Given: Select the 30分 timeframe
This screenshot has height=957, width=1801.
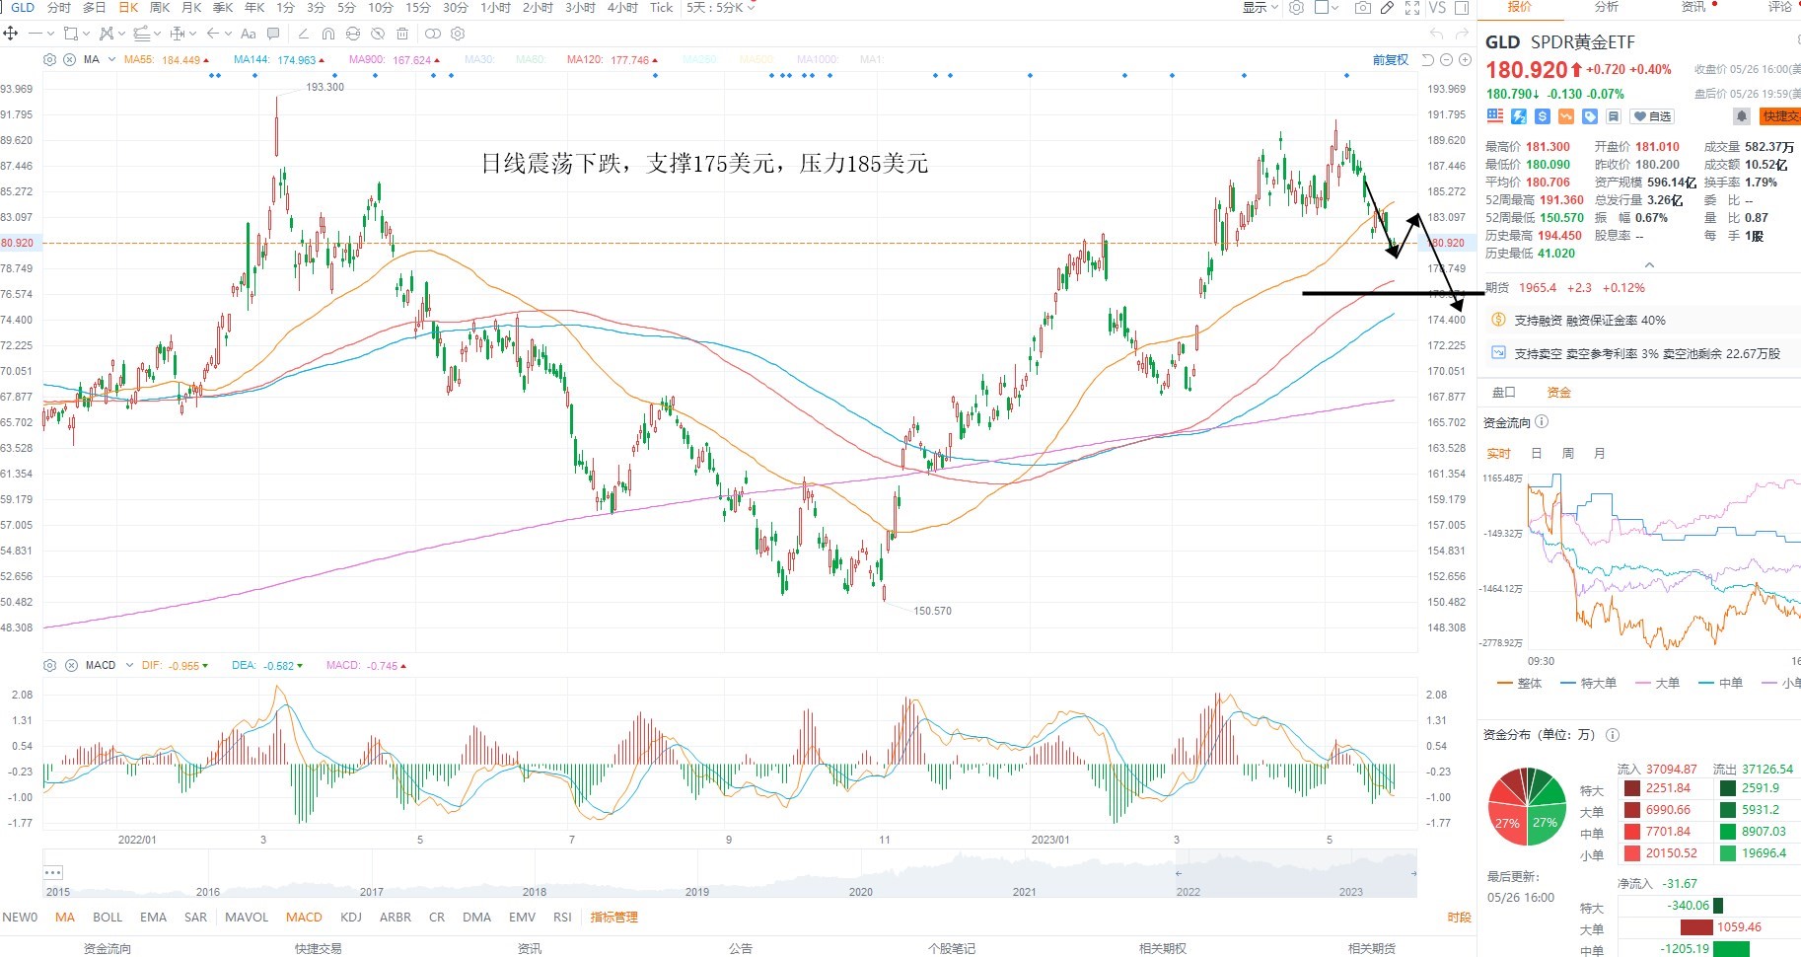Looking at the screenshot, I should click(x=456, y=7).
